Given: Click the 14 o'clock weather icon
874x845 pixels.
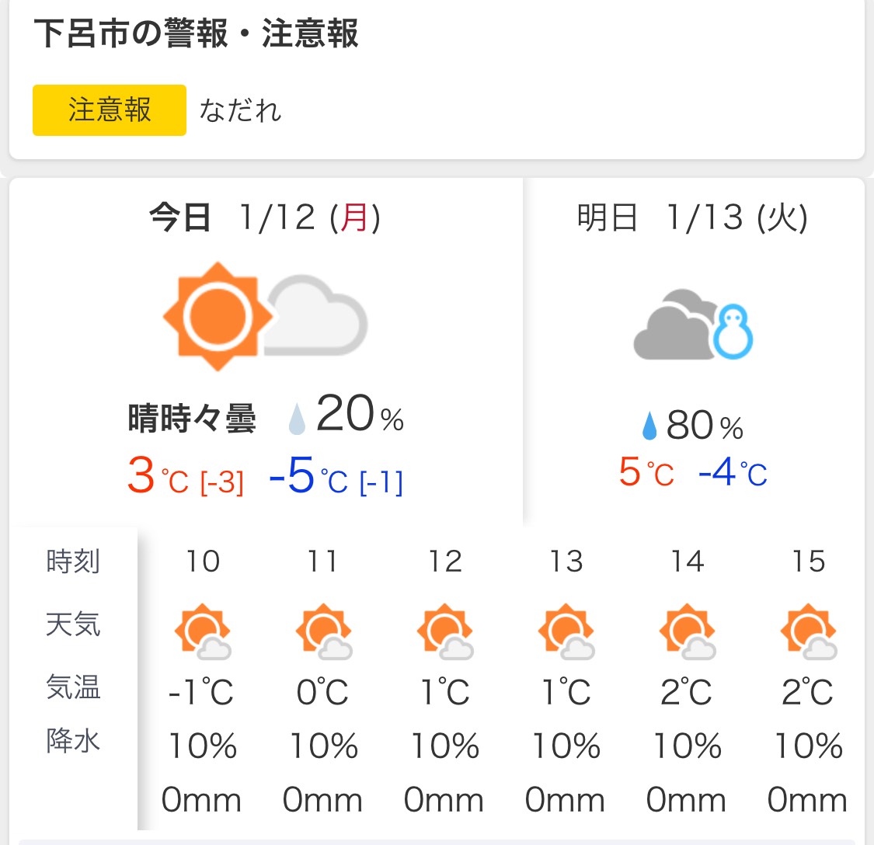Looking at the screenshot, I should (688, 631).
